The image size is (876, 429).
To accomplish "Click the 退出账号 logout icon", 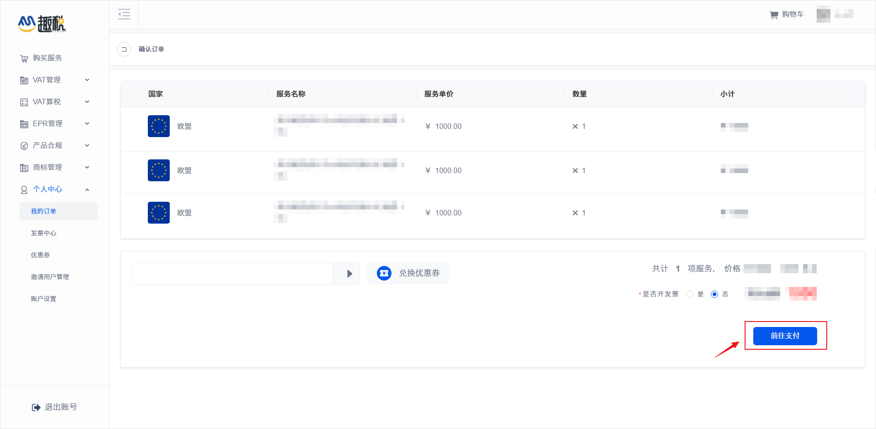I will 36,407.
